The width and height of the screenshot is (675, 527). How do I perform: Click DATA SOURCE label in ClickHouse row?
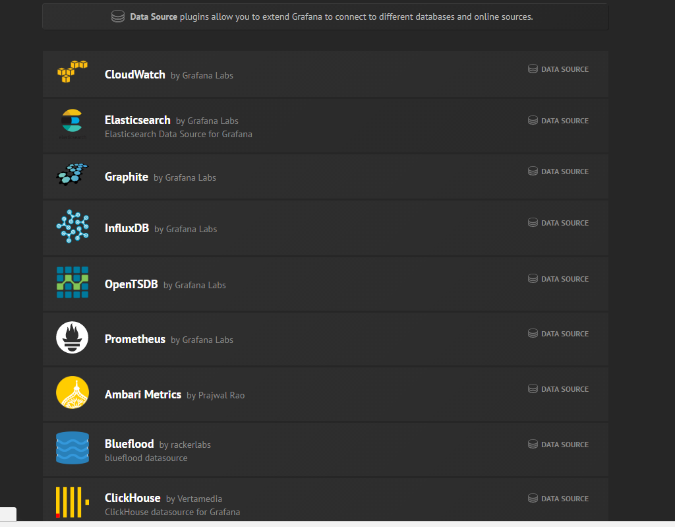tap(565, 499)
